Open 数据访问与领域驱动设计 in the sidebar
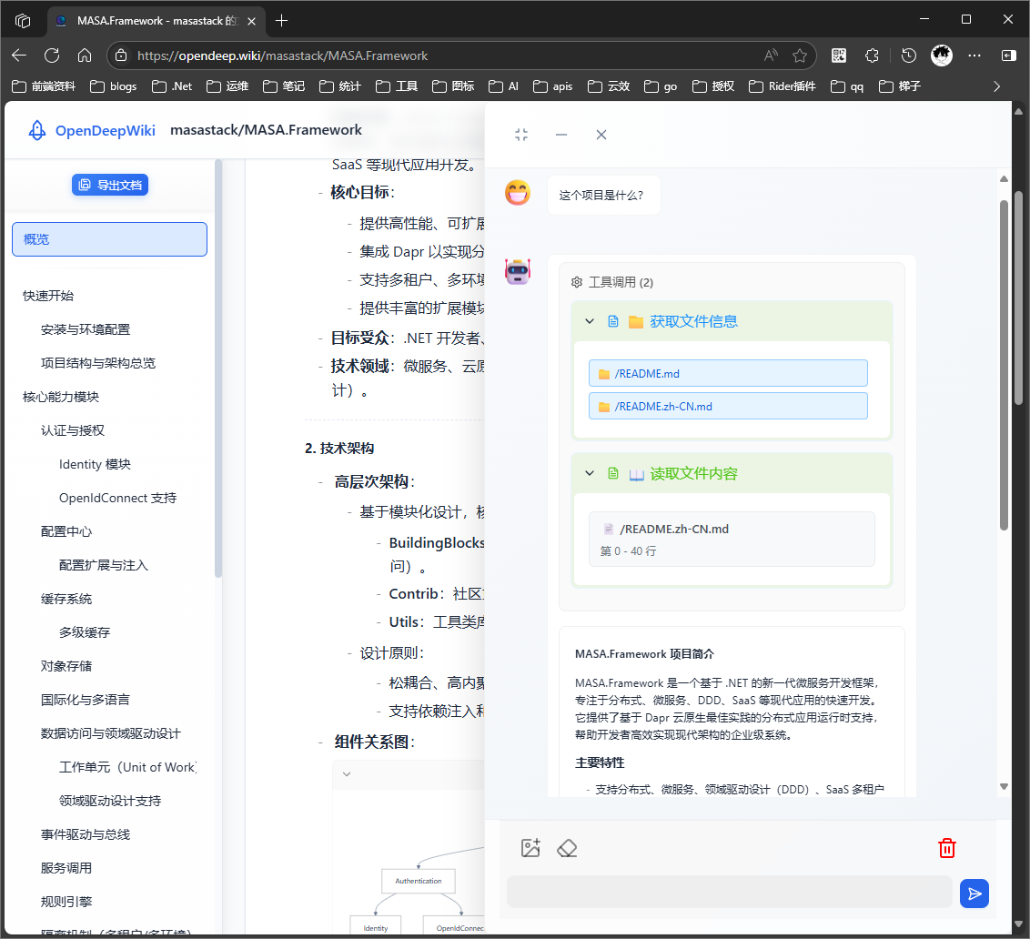Viewport: 1030px width, 939px height. tap(110, 733)
